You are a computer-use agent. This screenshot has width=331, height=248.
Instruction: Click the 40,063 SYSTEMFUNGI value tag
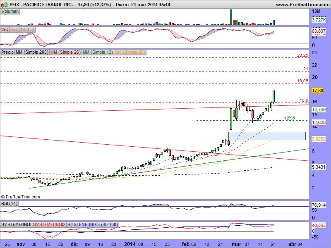pos(319,225)
